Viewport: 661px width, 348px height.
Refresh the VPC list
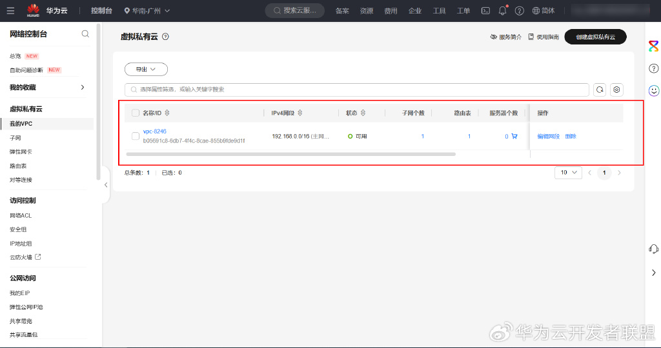point(600,90)
